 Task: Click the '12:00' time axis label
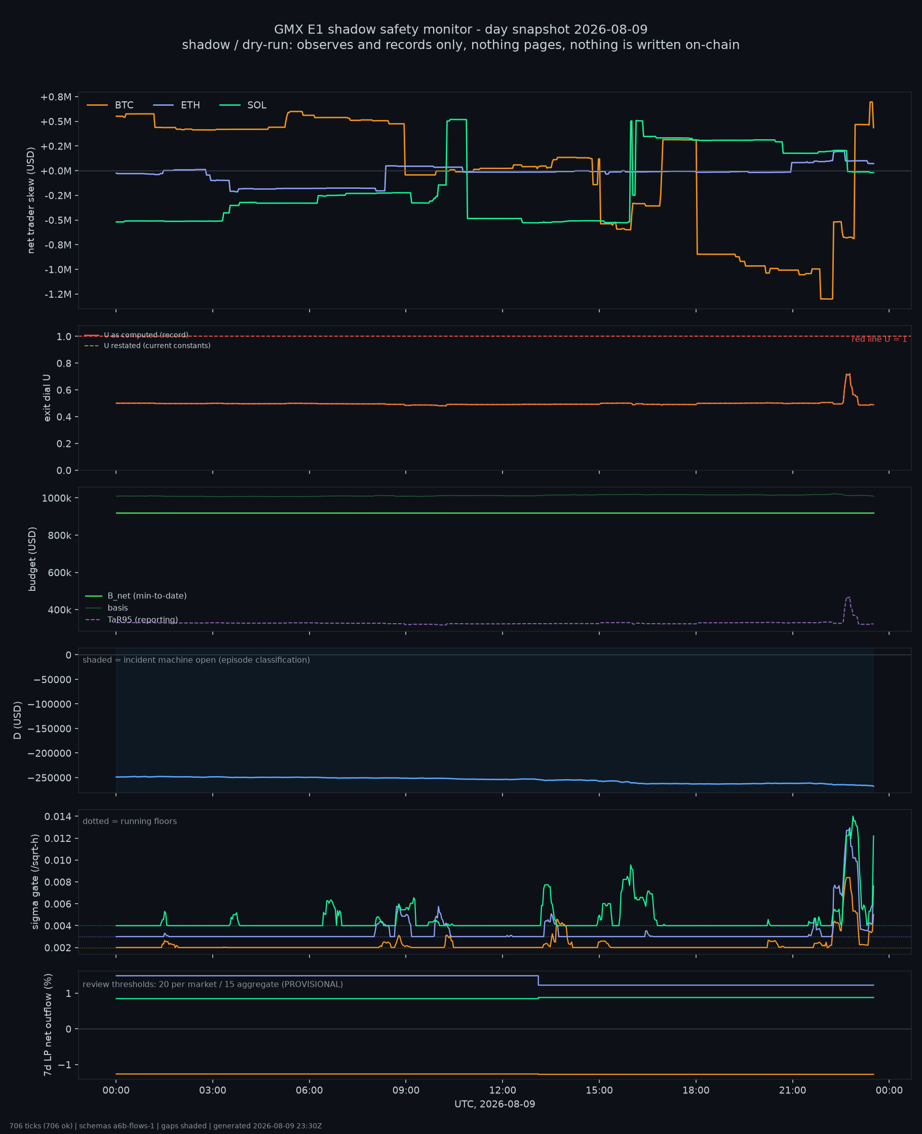[x=503, y=1090]
